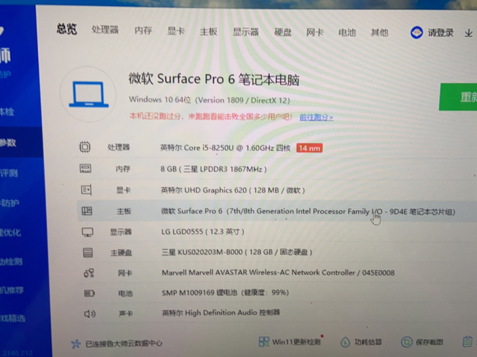Click the monitor display icon
Viewport: 477px width, 357px height.
pyautogui.click(x=88, y=232)
